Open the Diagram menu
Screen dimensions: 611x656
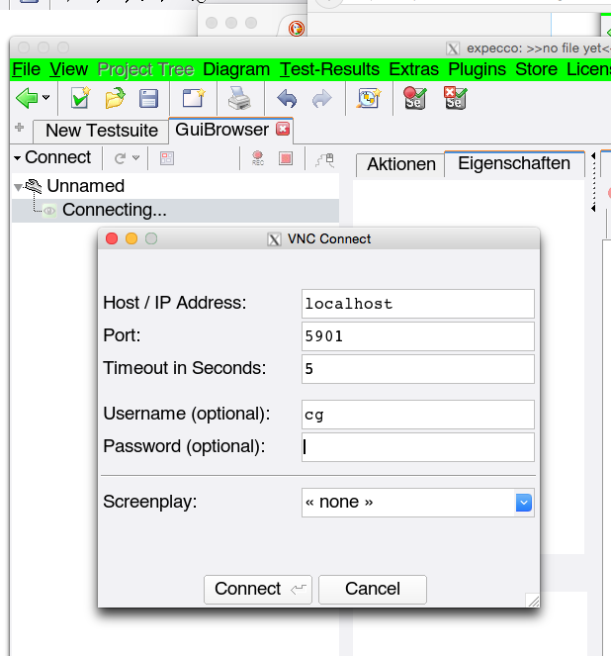(236, 69)
